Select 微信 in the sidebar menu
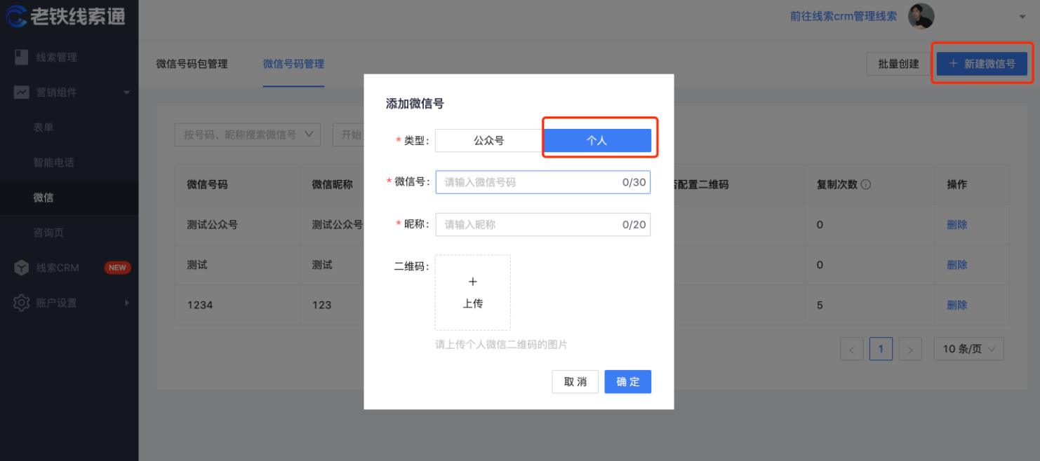This screenshot has height=461, width=1040. pyautogui.click(x=44, y=198)
